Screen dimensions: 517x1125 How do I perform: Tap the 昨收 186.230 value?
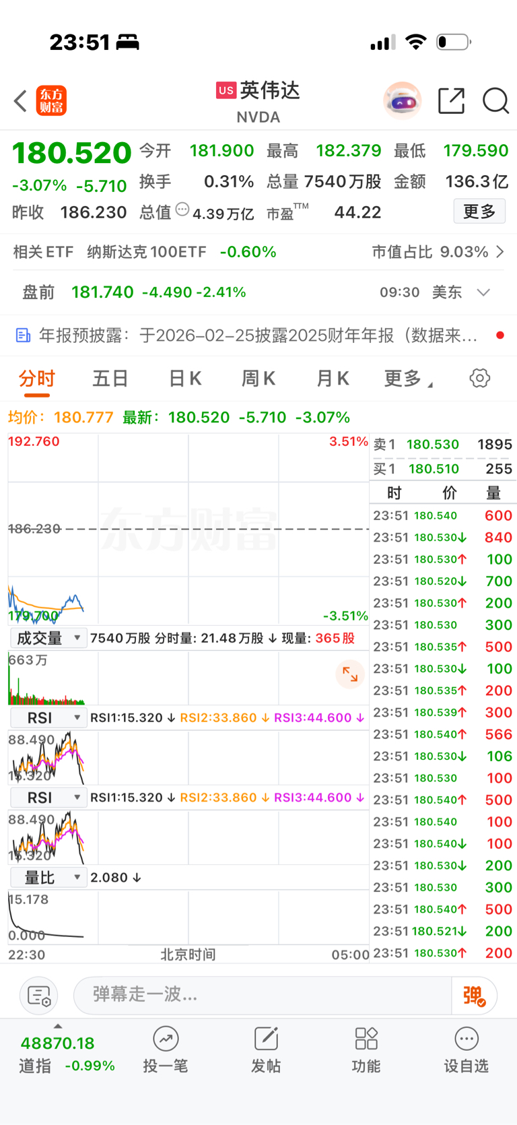coord(94,213)
